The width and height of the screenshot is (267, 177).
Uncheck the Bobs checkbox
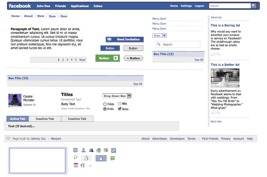point(120,109)
